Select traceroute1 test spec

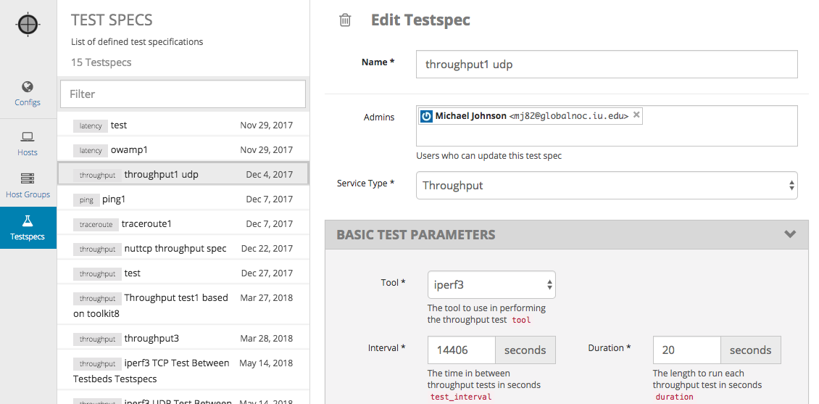click(183, 223)
